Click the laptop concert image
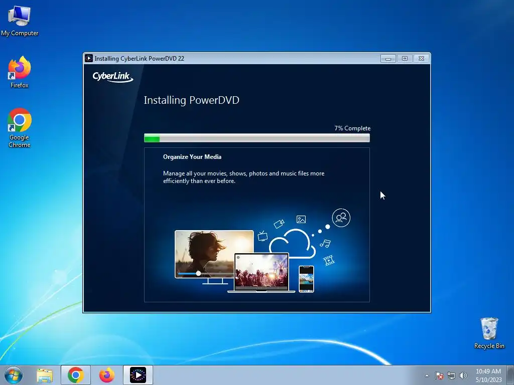Screen dimensions: 514x385 pyautogui.click(x=262, y=271)
